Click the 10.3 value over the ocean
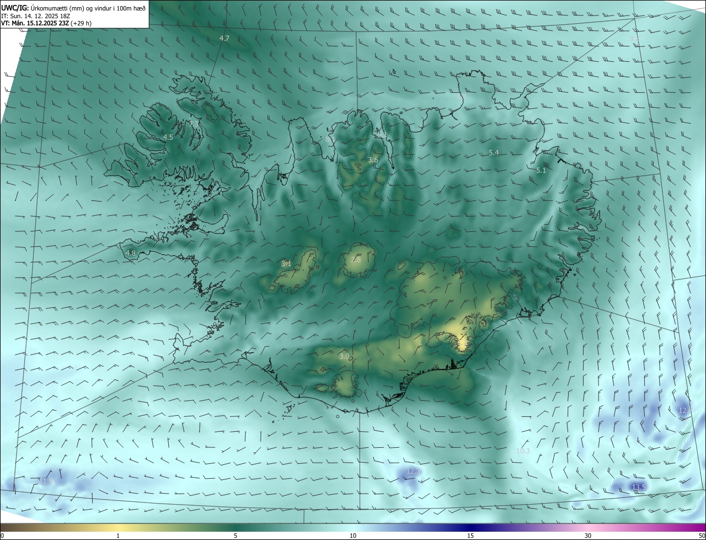The image size is (706, 540). tap(522, 451)
